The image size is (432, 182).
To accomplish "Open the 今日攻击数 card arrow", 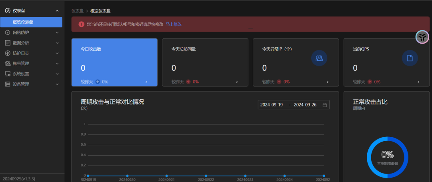I will [x=146, y=82].
